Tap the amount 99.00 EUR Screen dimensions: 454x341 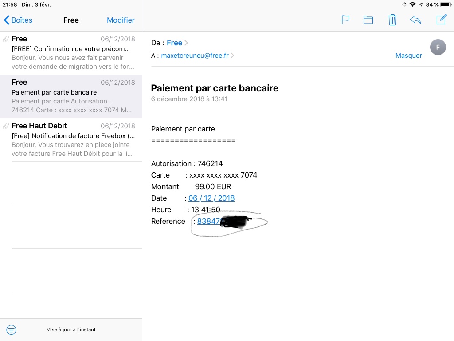pyautogui.click(x=213, y=187)
